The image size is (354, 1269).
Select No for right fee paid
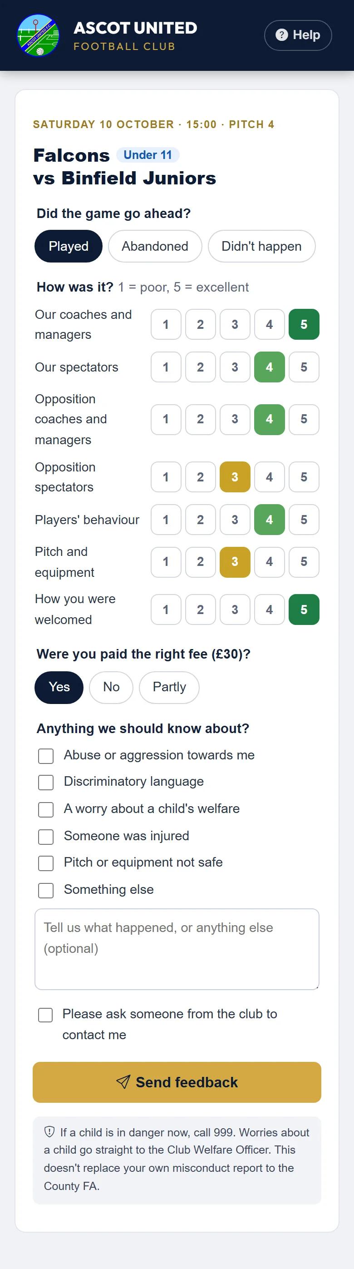pyautogui.click(x=111, y=687)
